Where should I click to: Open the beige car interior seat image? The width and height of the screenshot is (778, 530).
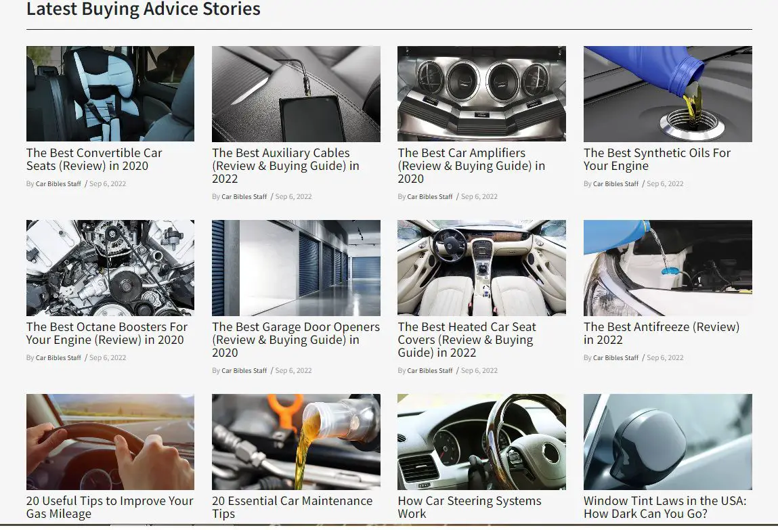pyautogui.click(x=482, y=268)
